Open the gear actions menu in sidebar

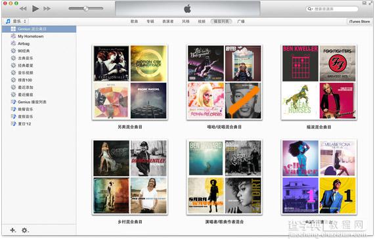click(x=25, y=230)
